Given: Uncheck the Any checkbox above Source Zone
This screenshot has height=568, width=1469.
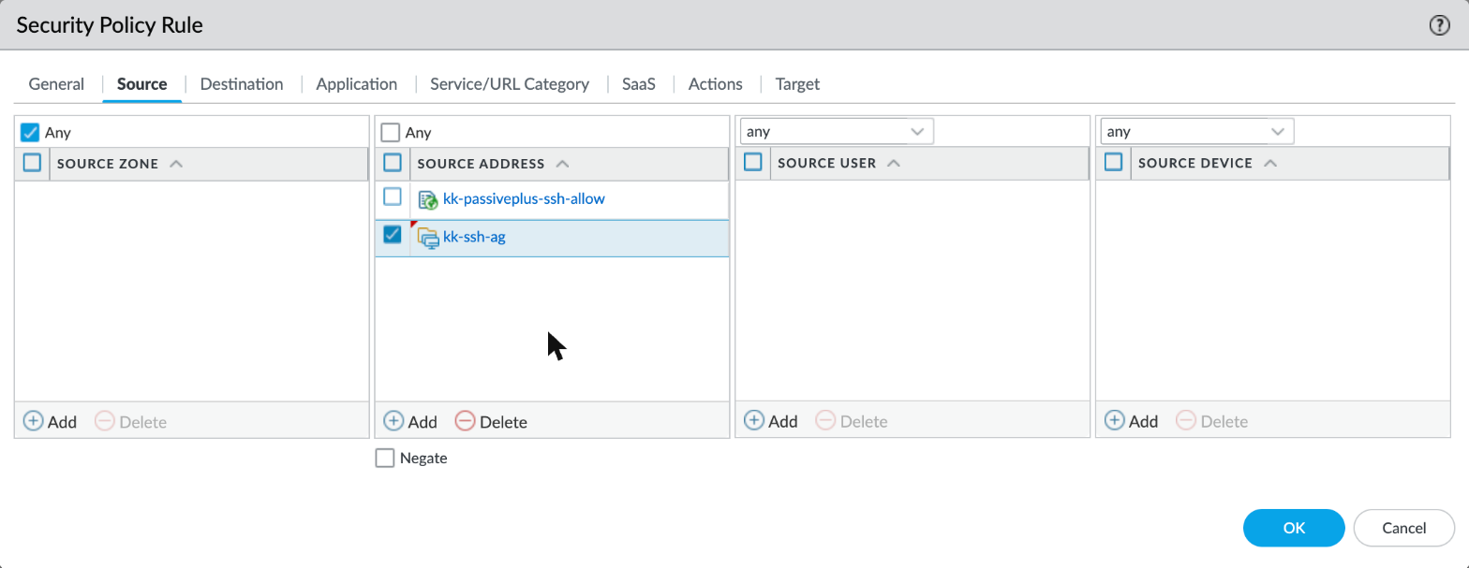Looking at the screenshot, I should pos(30,133).
